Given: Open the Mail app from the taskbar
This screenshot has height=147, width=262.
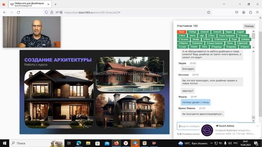Looking at the screenshot, I should click(x=107, y=143).
